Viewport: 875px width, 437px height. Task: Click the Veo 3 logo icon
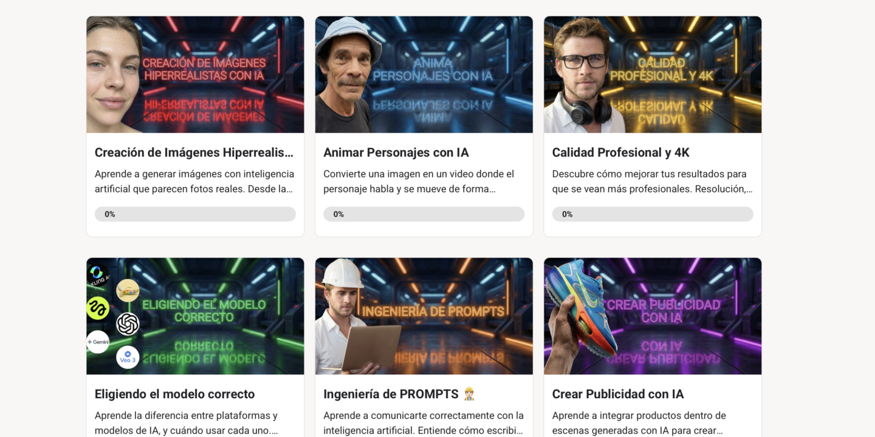[x=128, y=357]
